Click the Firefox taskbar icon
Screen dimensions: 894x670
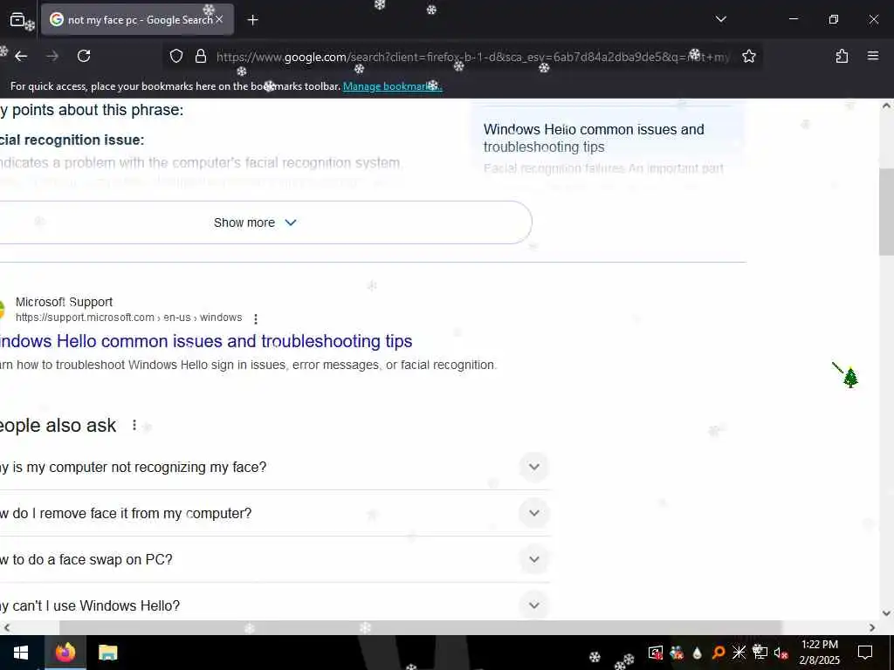coord(65,653)
